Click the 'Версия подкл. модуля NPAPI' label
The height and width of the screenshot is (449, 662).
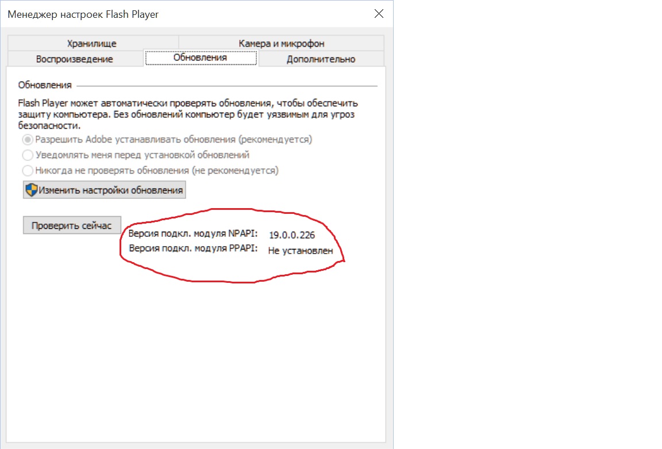[193, 234]
